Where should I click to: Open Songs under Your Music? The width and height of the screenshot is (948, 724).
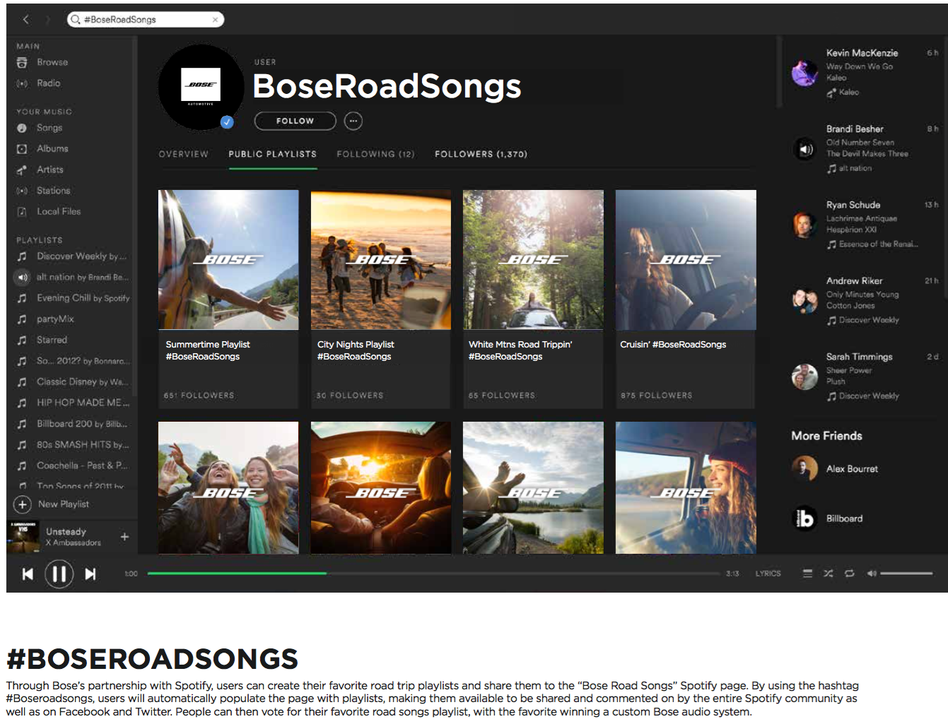(49, 128)
